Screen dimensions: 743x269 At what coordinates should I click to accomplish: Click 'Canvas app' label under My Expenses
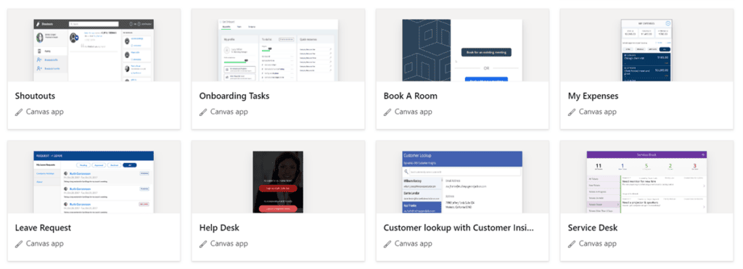(598, 112)
